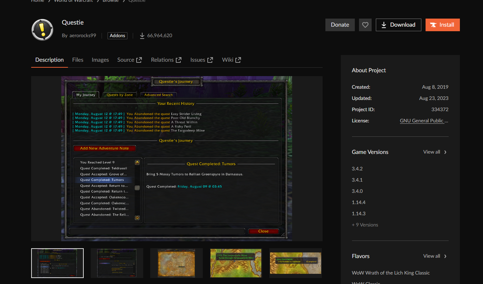Select game version 3.4.0
This screenshot has height=284, width=483.
[x=357, y=191]
